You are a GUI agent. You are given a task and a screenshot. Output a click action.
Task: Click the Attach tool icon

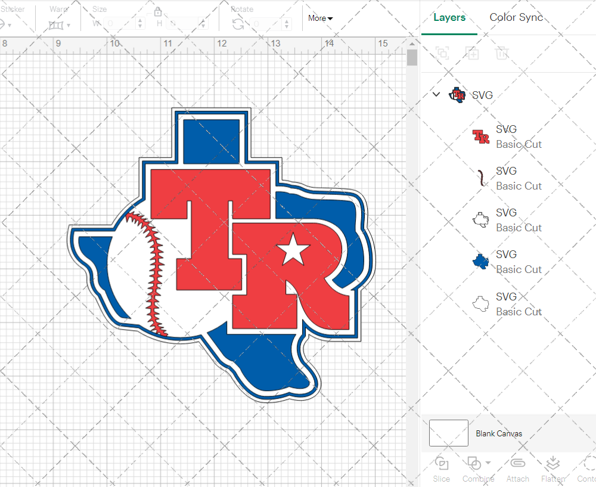pos(517,463)
